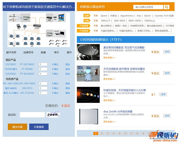Screen dimensions: 180x144
Task: Click the orange search magnifier icon
Action: click(166, 7)
